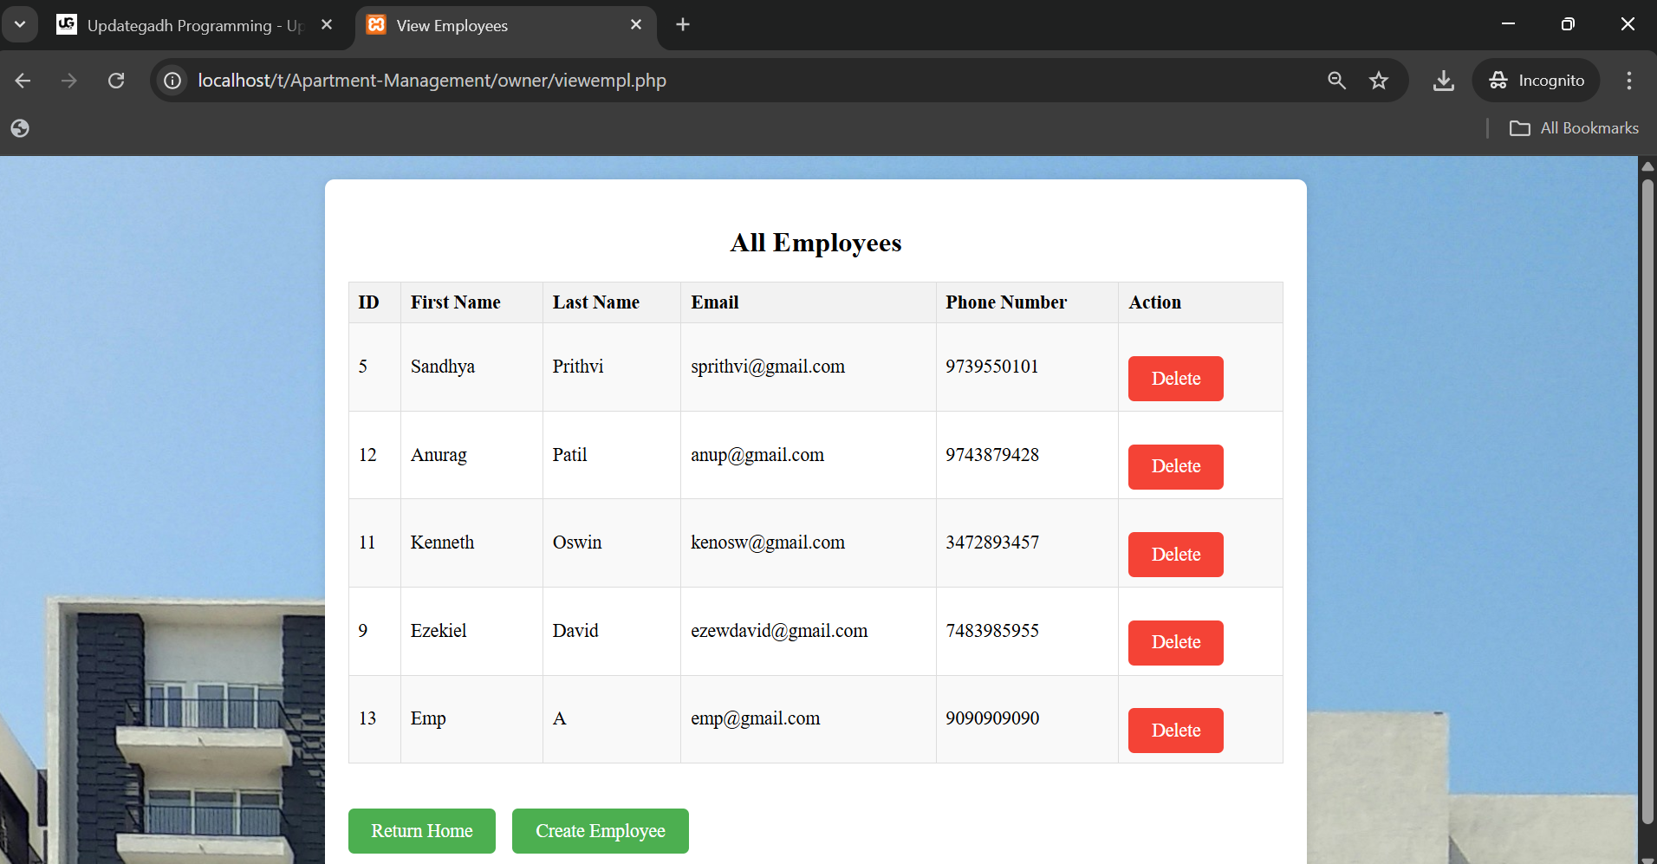
Task: Click the page vertical scrollbar
Action: 1647,503
